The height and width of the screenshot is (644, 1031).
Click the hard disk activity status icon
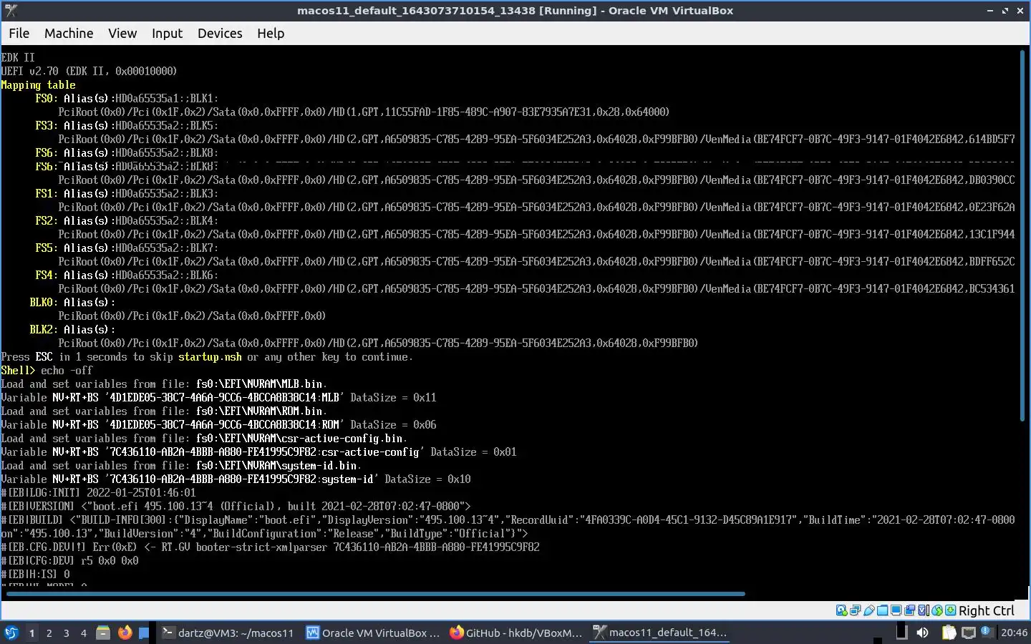[842, 610]
